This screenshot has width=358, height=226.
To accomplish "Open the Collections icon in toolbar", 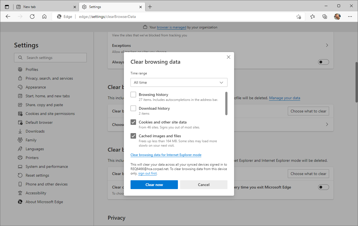I will pyautogui.click(x=325, y=17).
